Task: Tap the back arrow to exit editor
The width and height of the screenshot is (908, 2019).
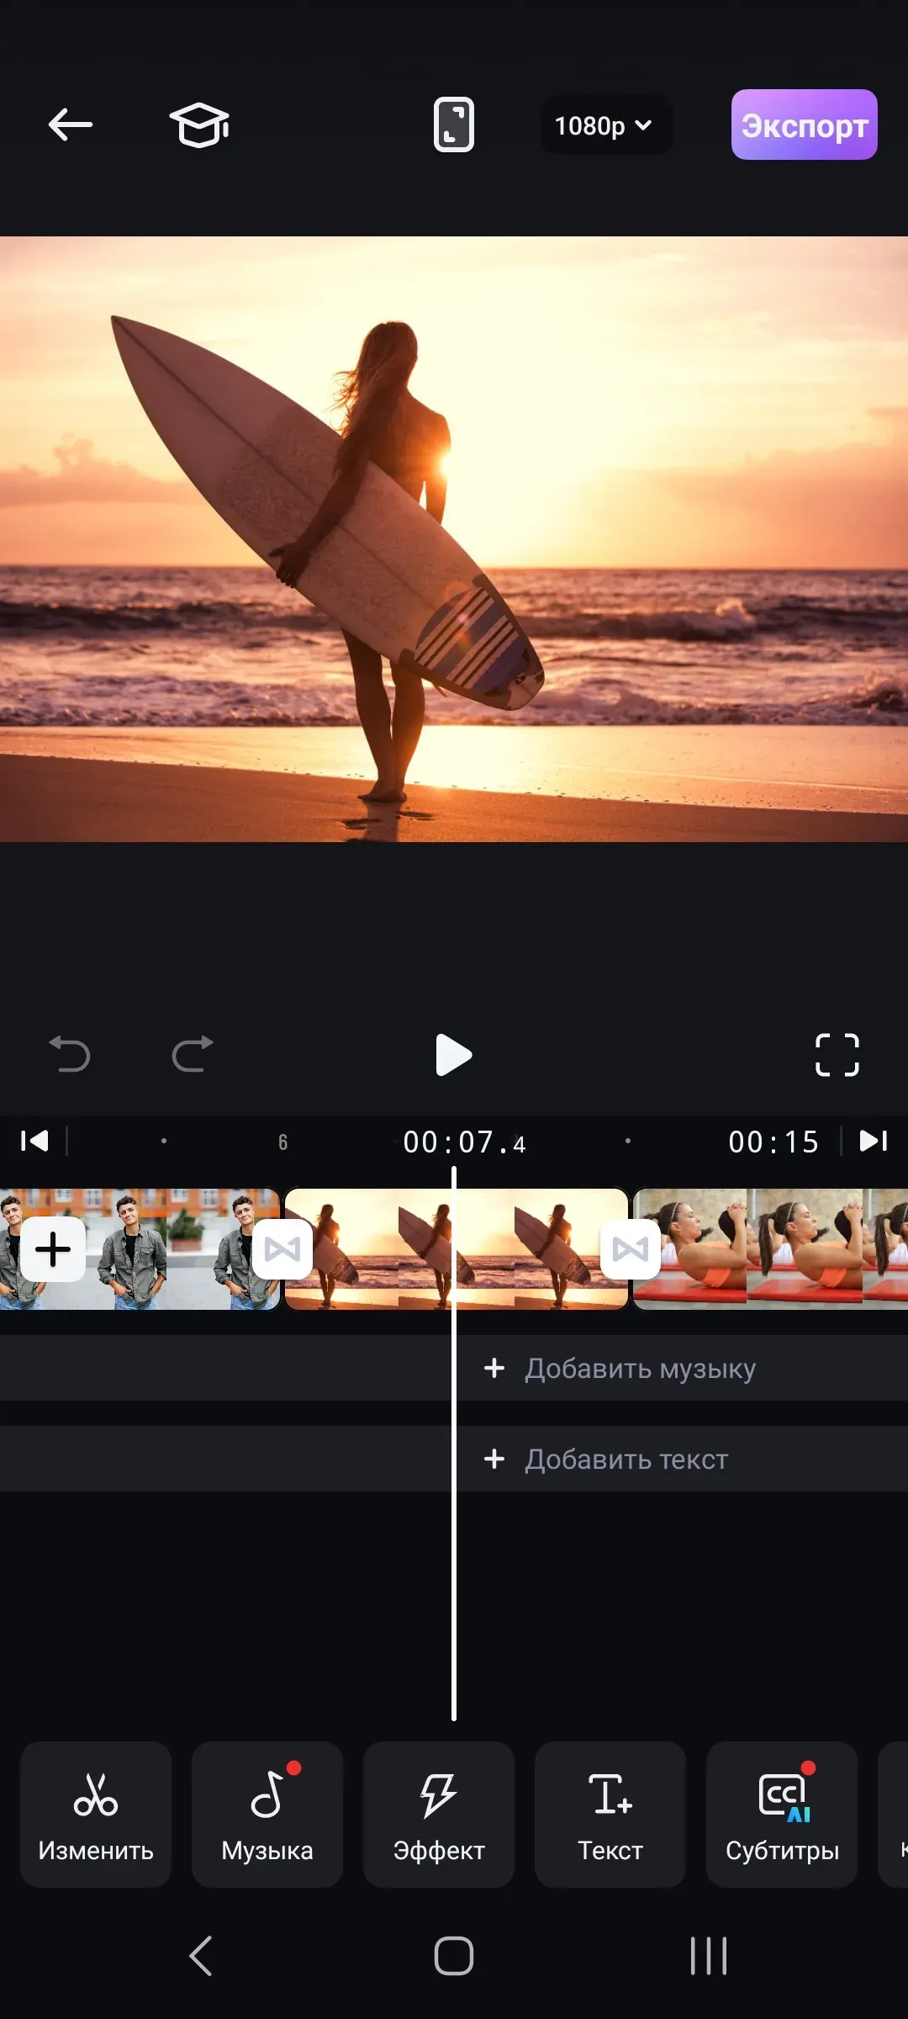Action: tap(71, 125)
